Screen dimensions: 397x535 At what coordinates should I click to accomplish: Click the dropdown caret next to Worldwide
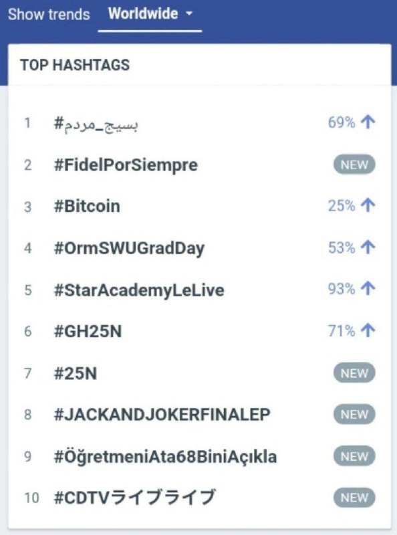pyautogui.click(x=189, y=14)
